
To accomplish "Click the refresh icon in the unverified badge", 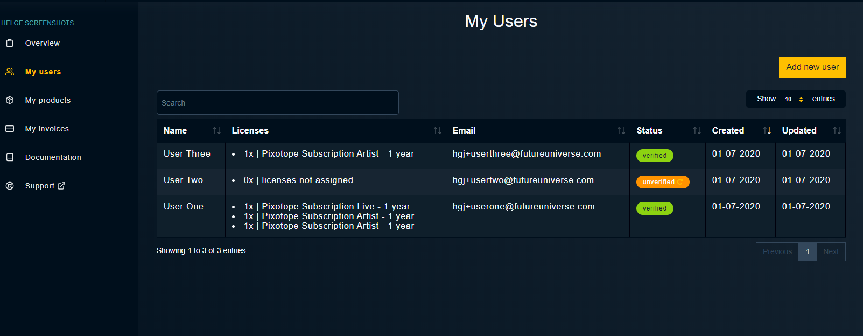I will (680, 182).
